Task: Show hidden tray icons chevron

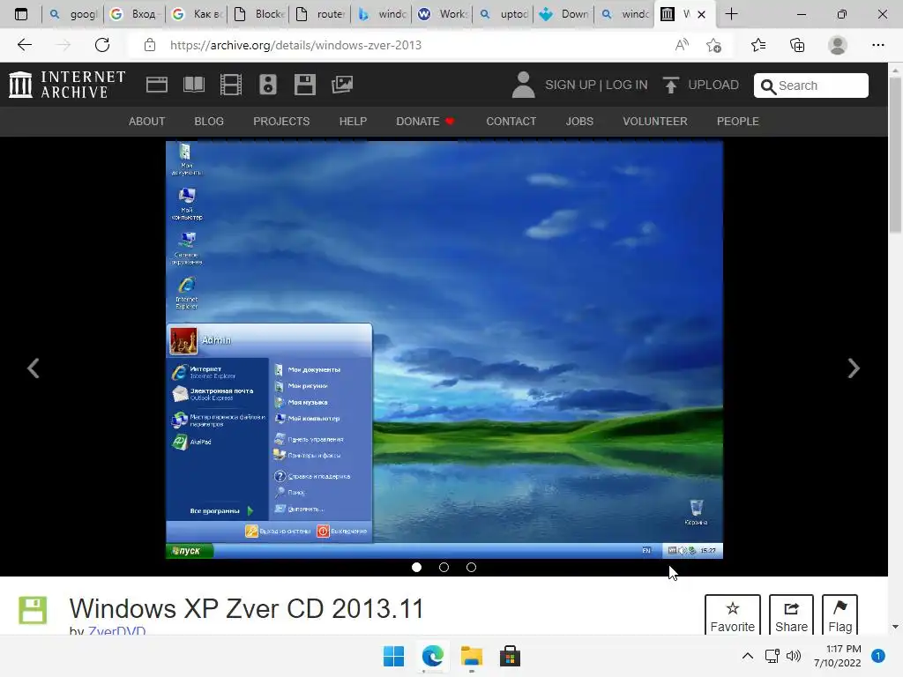Action: pyautogui.click(x=747, y=656)
